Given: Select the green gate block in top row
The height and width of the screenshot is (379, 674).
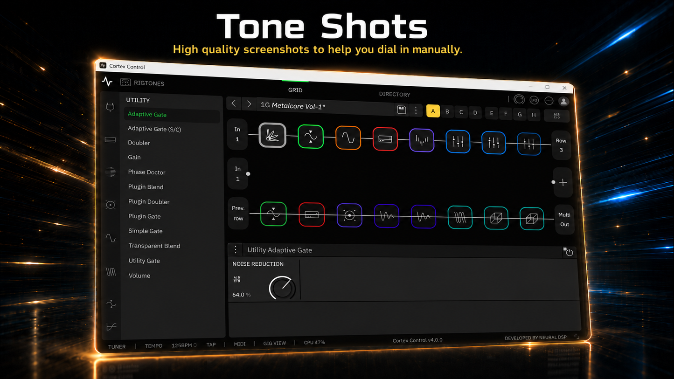Looking at the screenshot, I should pos(311,136).
